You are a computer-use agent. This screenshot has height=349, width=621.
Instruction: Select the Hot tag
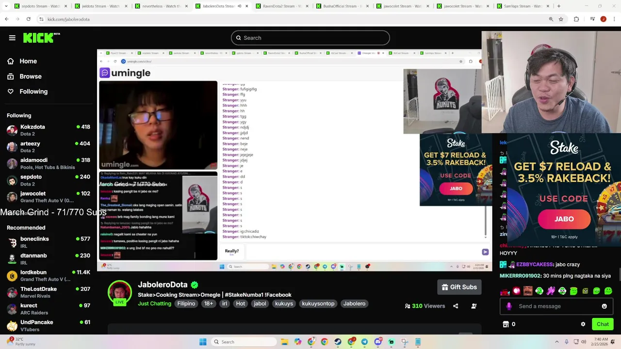click(x=240, y=303)
